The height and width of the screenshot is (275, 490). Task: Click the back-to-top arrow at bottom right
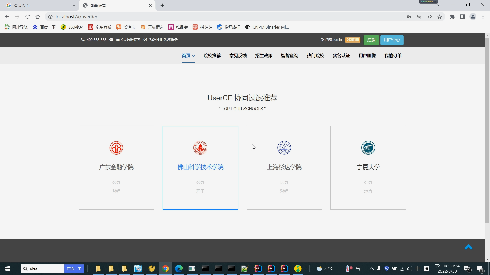click(x=469, y=247)
